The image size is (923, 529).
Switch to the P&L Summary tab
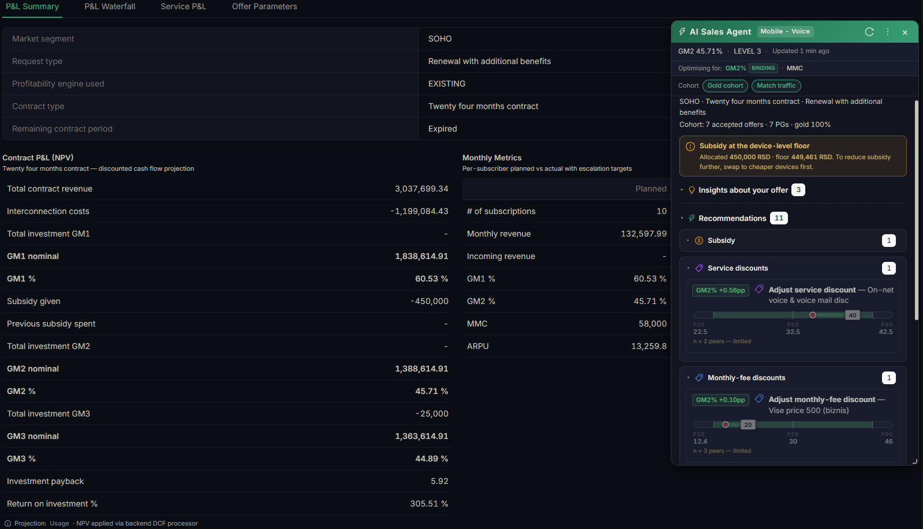32,6
